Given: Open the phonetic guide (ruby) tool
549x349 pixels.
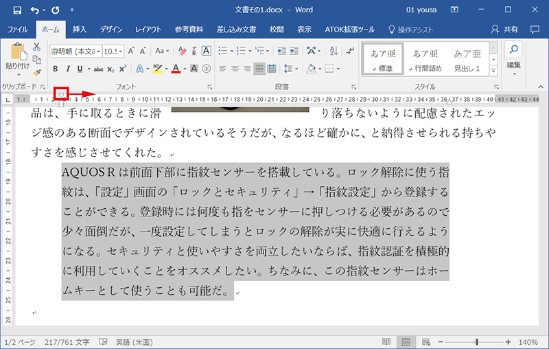Looking at the screenshot, I should click(x=194, y=51).
